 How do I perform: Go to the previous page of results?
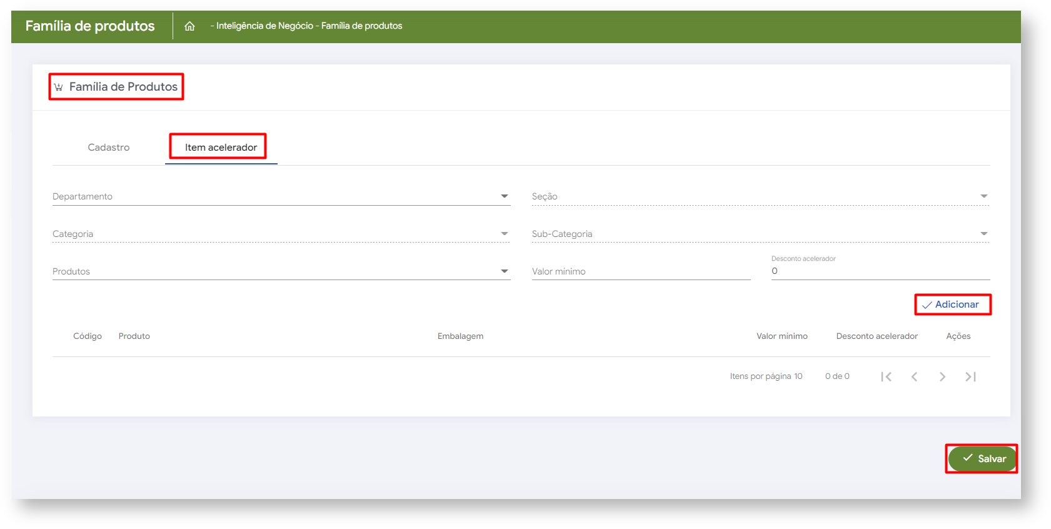[914, 376]
